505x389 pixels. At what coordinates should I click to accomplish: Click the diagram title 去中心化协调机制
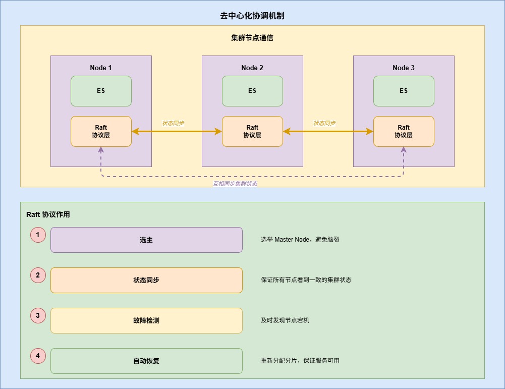pos(252,16)
